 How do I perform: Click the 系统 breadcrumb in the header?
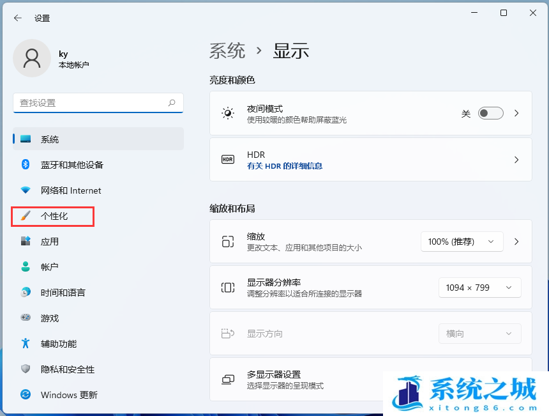point(227,51)
